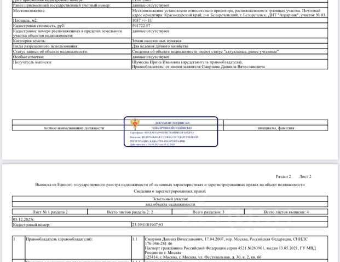This screenshot has width=340, height=262.
Task: Click the 'инициалы, фамилия' cell
Action: [x=276, y=128]
